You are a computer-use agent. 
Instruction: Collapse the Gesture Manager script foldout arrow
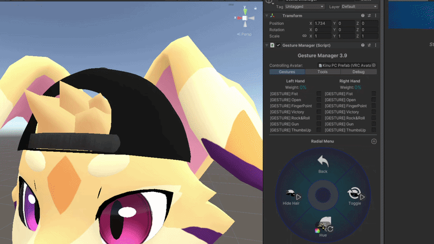pyautogui.click(x=267, y=45)
